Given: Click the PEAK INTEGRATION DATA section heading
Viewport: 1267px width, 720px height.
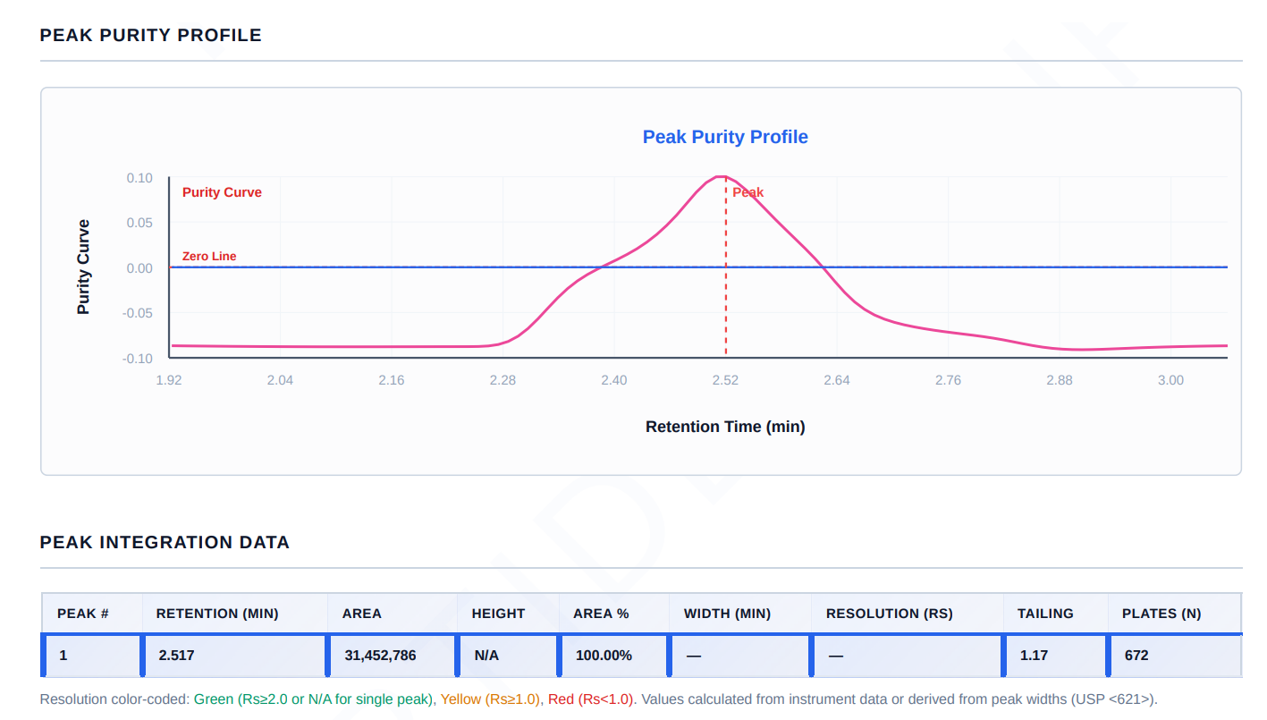Looking at the screenshot, I should coord(165,543).
